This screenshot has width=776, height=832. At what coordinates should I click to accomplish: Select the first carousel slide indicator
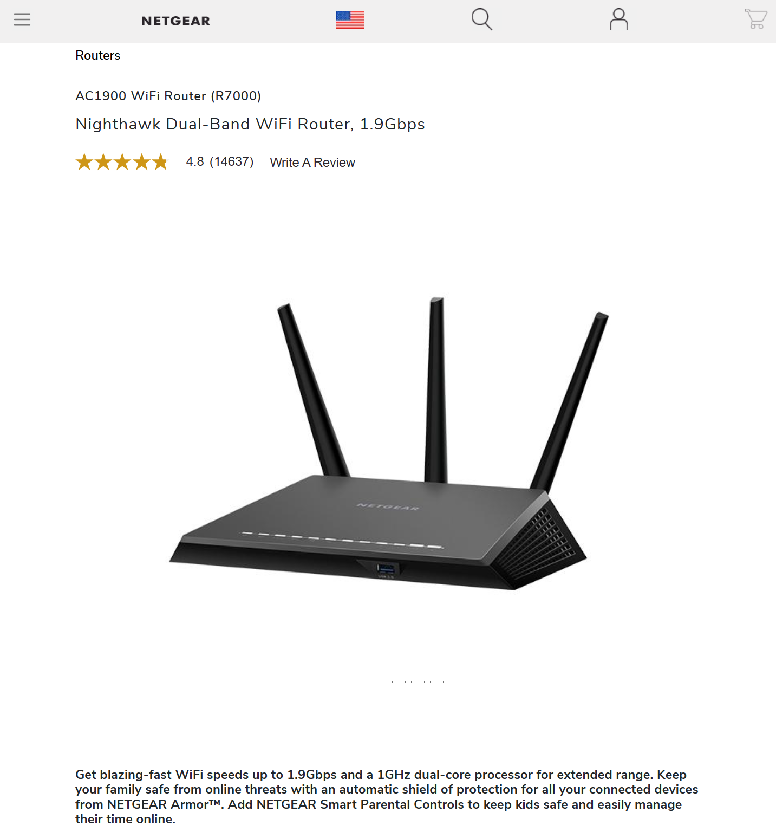pos(341,682)
